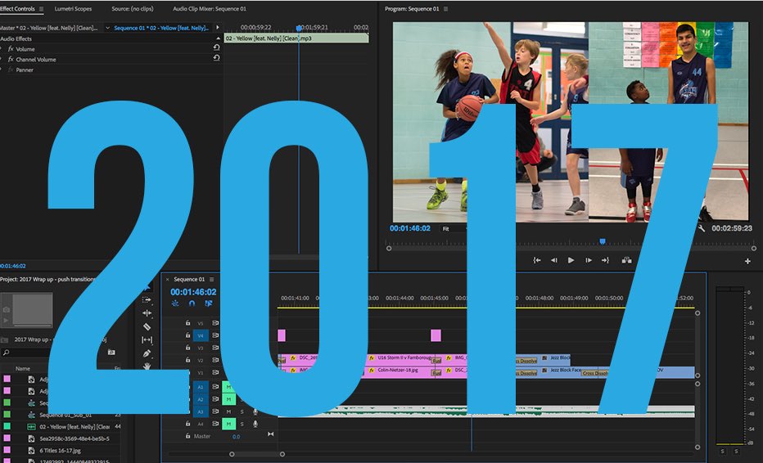The width and height of the screenshot is (763, 463).
Task: Reset the Volume effect
Action: [217, 47]
